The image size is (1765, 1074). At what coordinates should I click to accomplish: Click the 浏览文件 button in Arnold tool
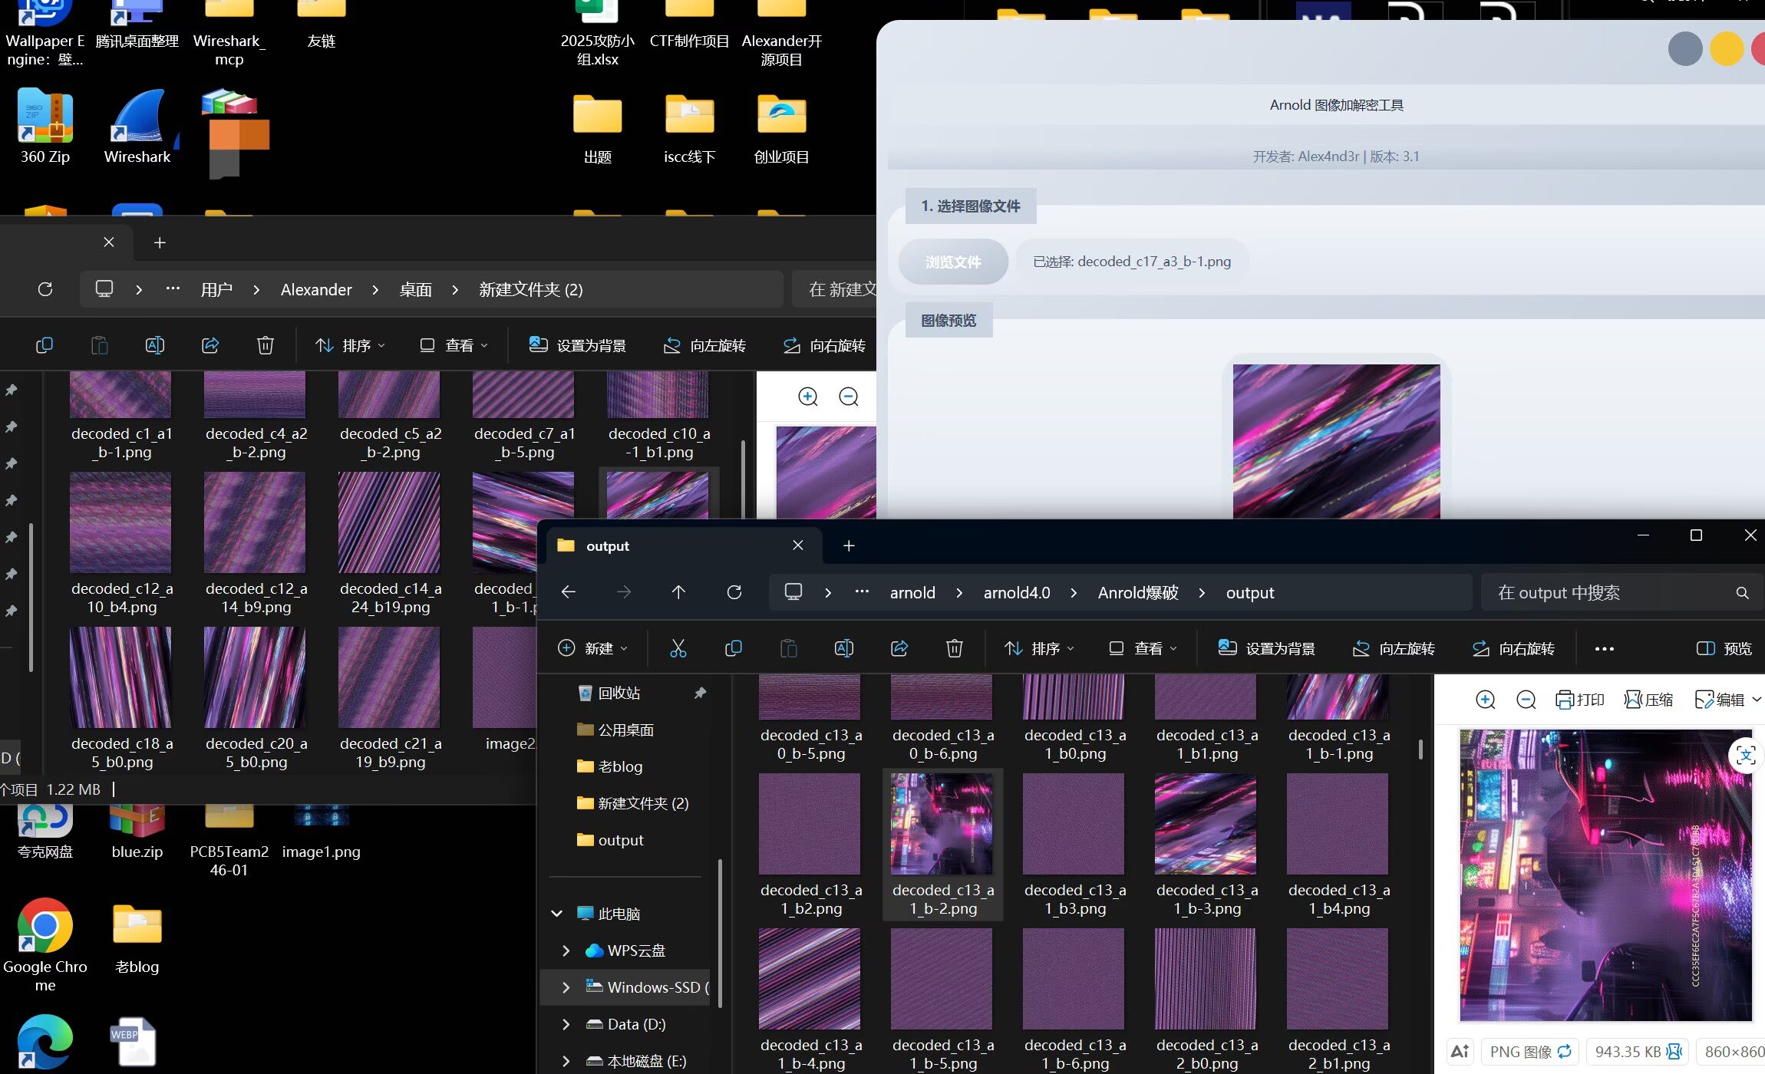[x=952, y=262]
